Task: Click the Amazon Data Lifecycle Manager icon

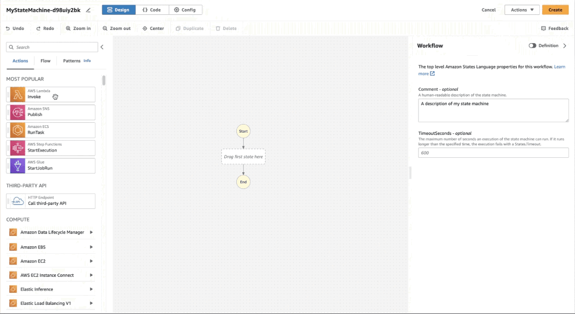Action: pyautogui.click(x=13, y=232)
